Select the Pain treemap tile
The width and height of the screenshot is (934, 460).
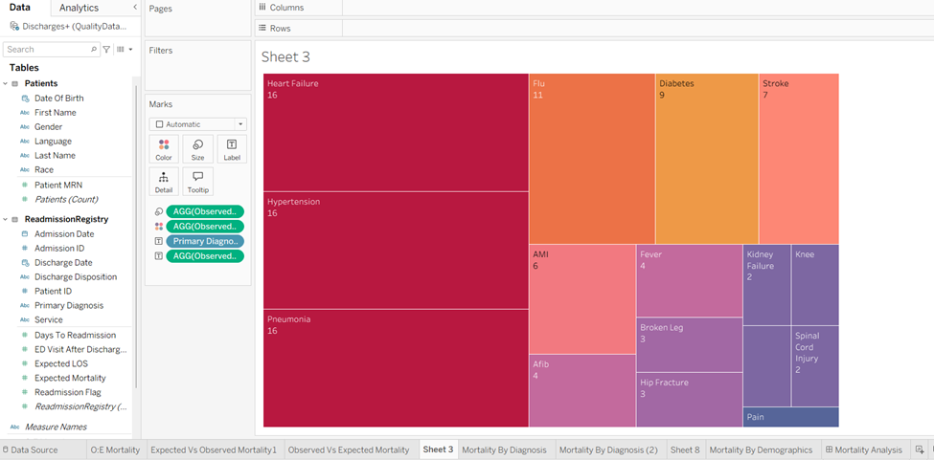point(790,417)
